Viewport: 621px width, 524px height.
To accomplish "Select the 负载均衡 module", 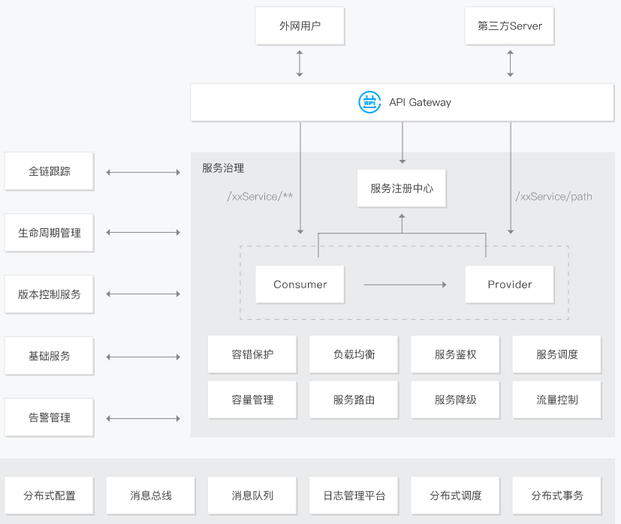I will [354, 354].
